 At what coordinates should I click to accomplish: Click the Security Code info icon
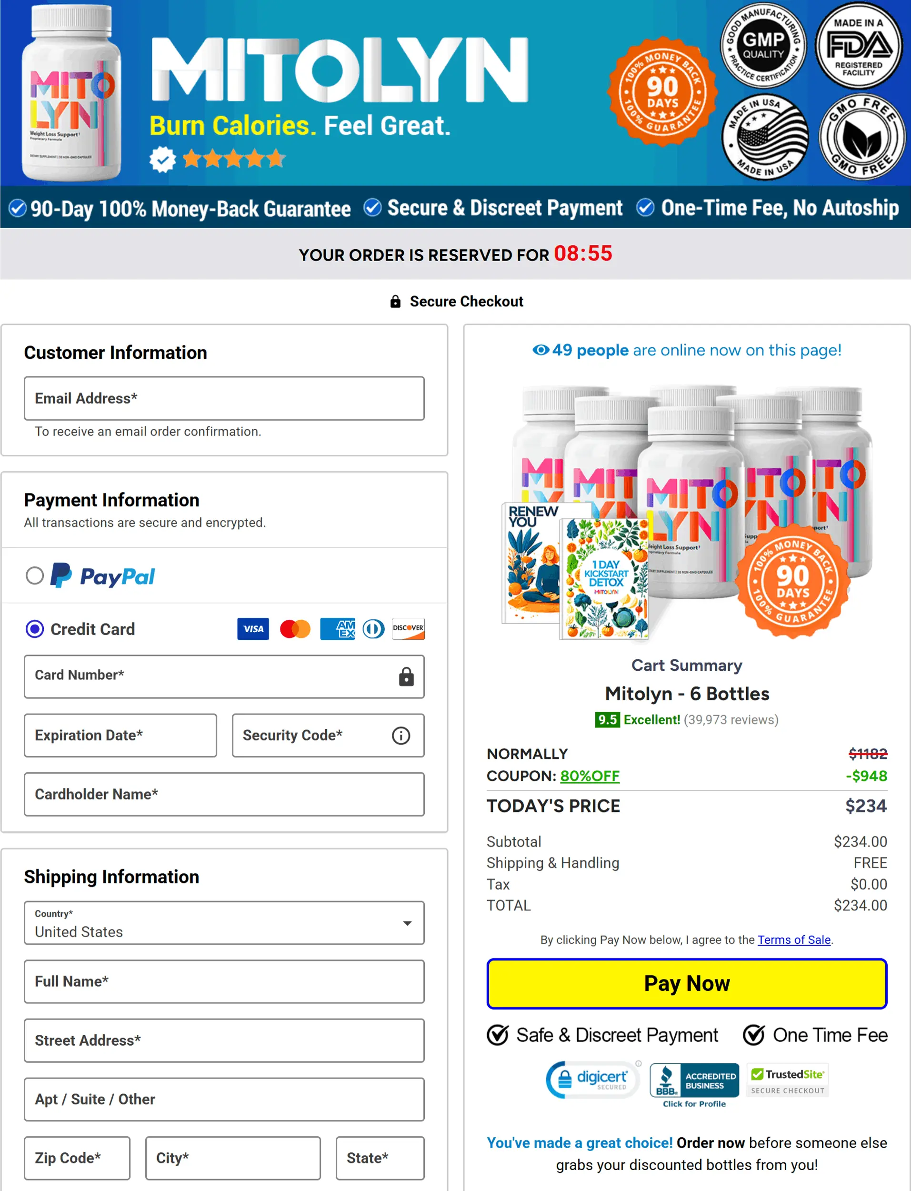(x=400, y=736)
